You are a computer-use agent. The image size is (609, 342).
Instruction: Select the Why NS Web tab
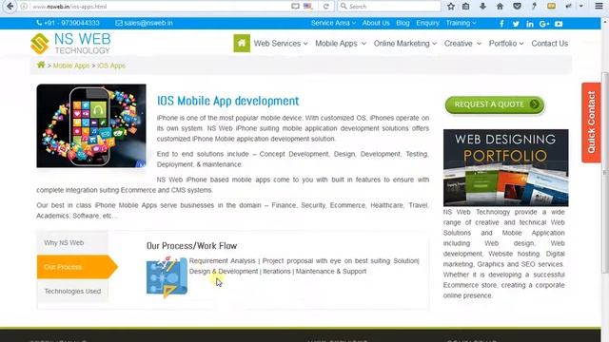(x=72, y=243)
